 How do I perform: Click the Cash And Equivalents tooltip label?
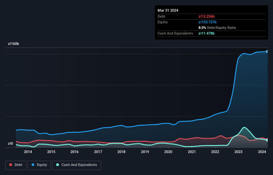point(175,33)
